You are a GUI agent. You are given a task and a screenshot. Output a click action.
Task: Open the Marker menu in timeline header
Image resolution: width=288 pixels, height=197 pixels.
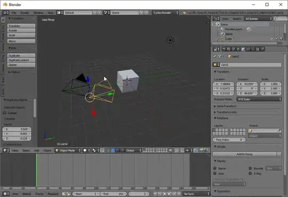(27, 194)
